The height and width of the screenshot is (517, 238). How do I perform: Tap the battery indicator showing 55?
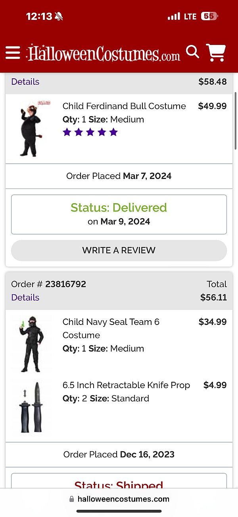(x=209, y=16)
